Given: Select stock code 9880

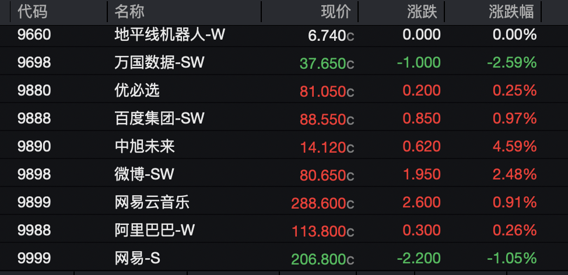Looking at the screenshot, I should tap(34, 90).
